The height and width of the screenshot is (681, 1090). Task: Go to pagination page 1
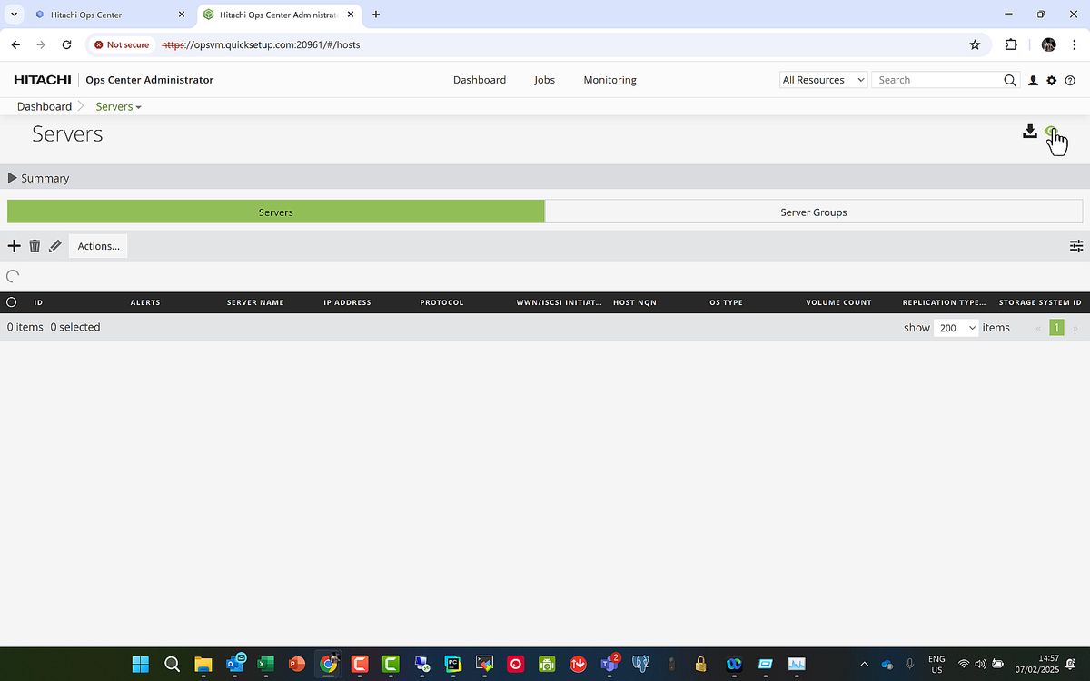coord(1056,328)
